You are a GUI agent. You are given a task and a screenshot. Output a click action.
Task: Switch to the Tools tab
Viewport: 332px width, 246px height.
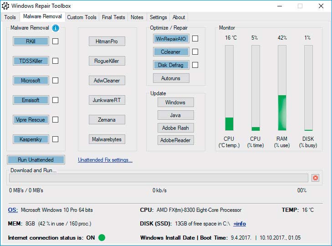click(x=10, y=17)
